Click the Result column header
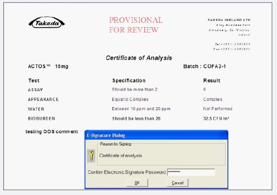 [211, 81]
